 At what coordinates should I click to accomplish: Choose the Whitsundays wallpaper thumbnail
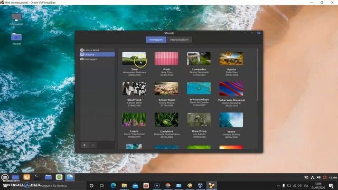point(199,88)
